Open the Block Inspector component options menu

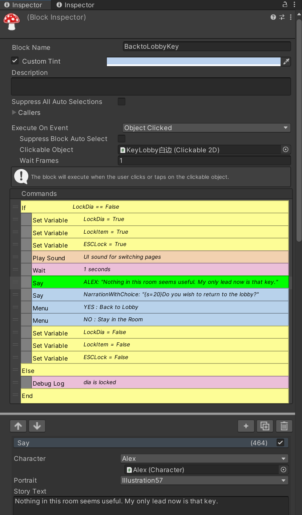[x=291, y=17]
